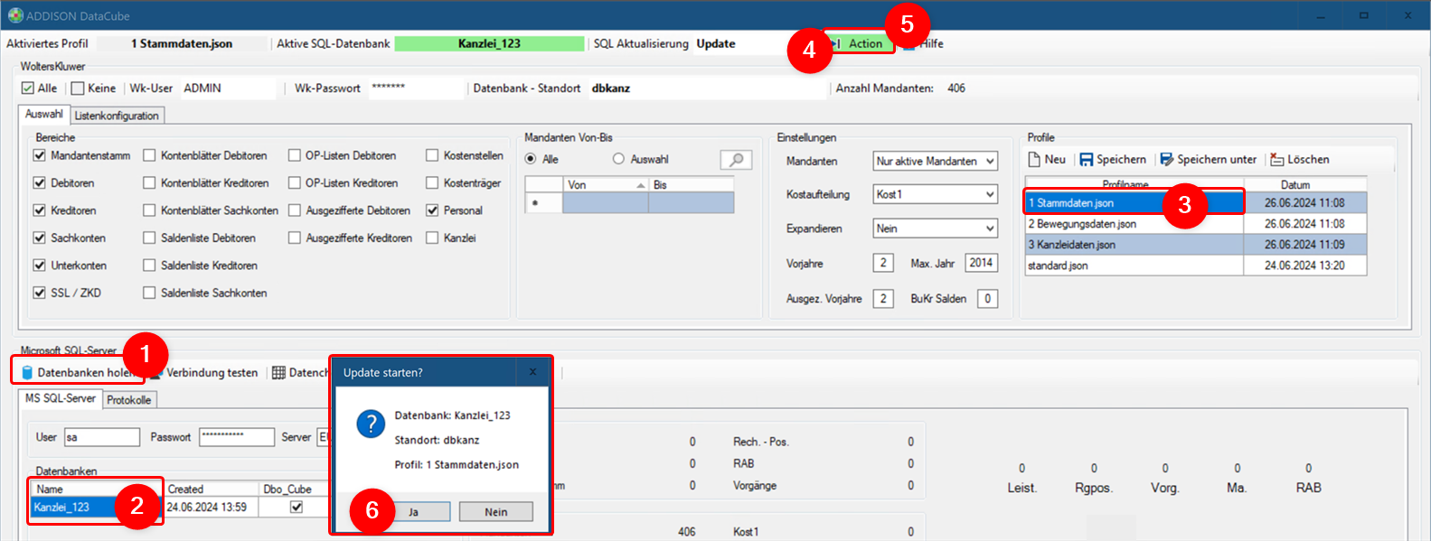Select profile row 2 Bewegungsdaten.json
Image resolution: width=1431 pixels, height=541 pixels.
[x=1195, y=224]
